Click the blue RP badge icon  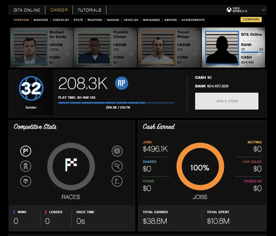tap(122, 83)
